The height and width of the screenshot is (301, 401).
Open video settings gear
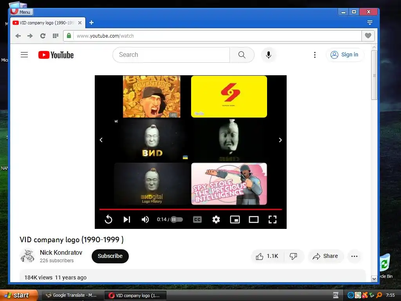[x=216, y=219]
